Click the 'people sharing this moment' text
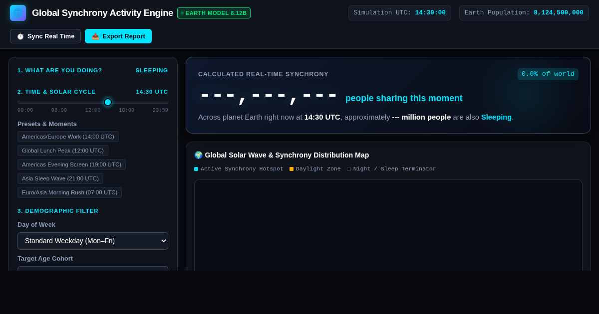Image resolution: width=599 pixels, height=314 pixels. [404, 98]
